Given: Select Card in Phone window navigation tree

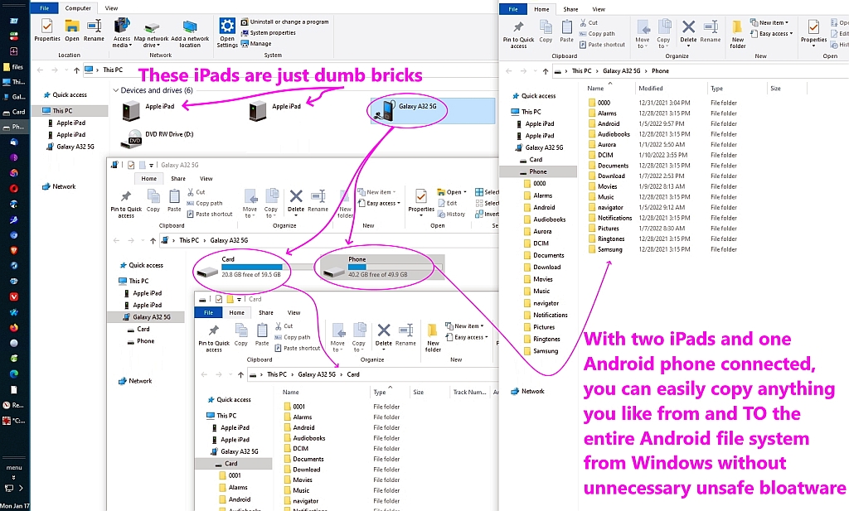Looking at the screenshot, I should pos(536,160).
